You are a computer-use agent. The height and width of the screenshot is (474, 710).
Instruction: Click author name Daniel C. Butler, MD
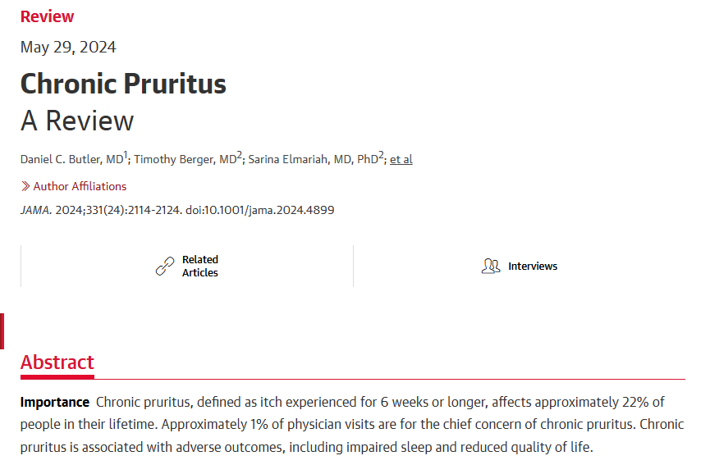coord(72,159)
